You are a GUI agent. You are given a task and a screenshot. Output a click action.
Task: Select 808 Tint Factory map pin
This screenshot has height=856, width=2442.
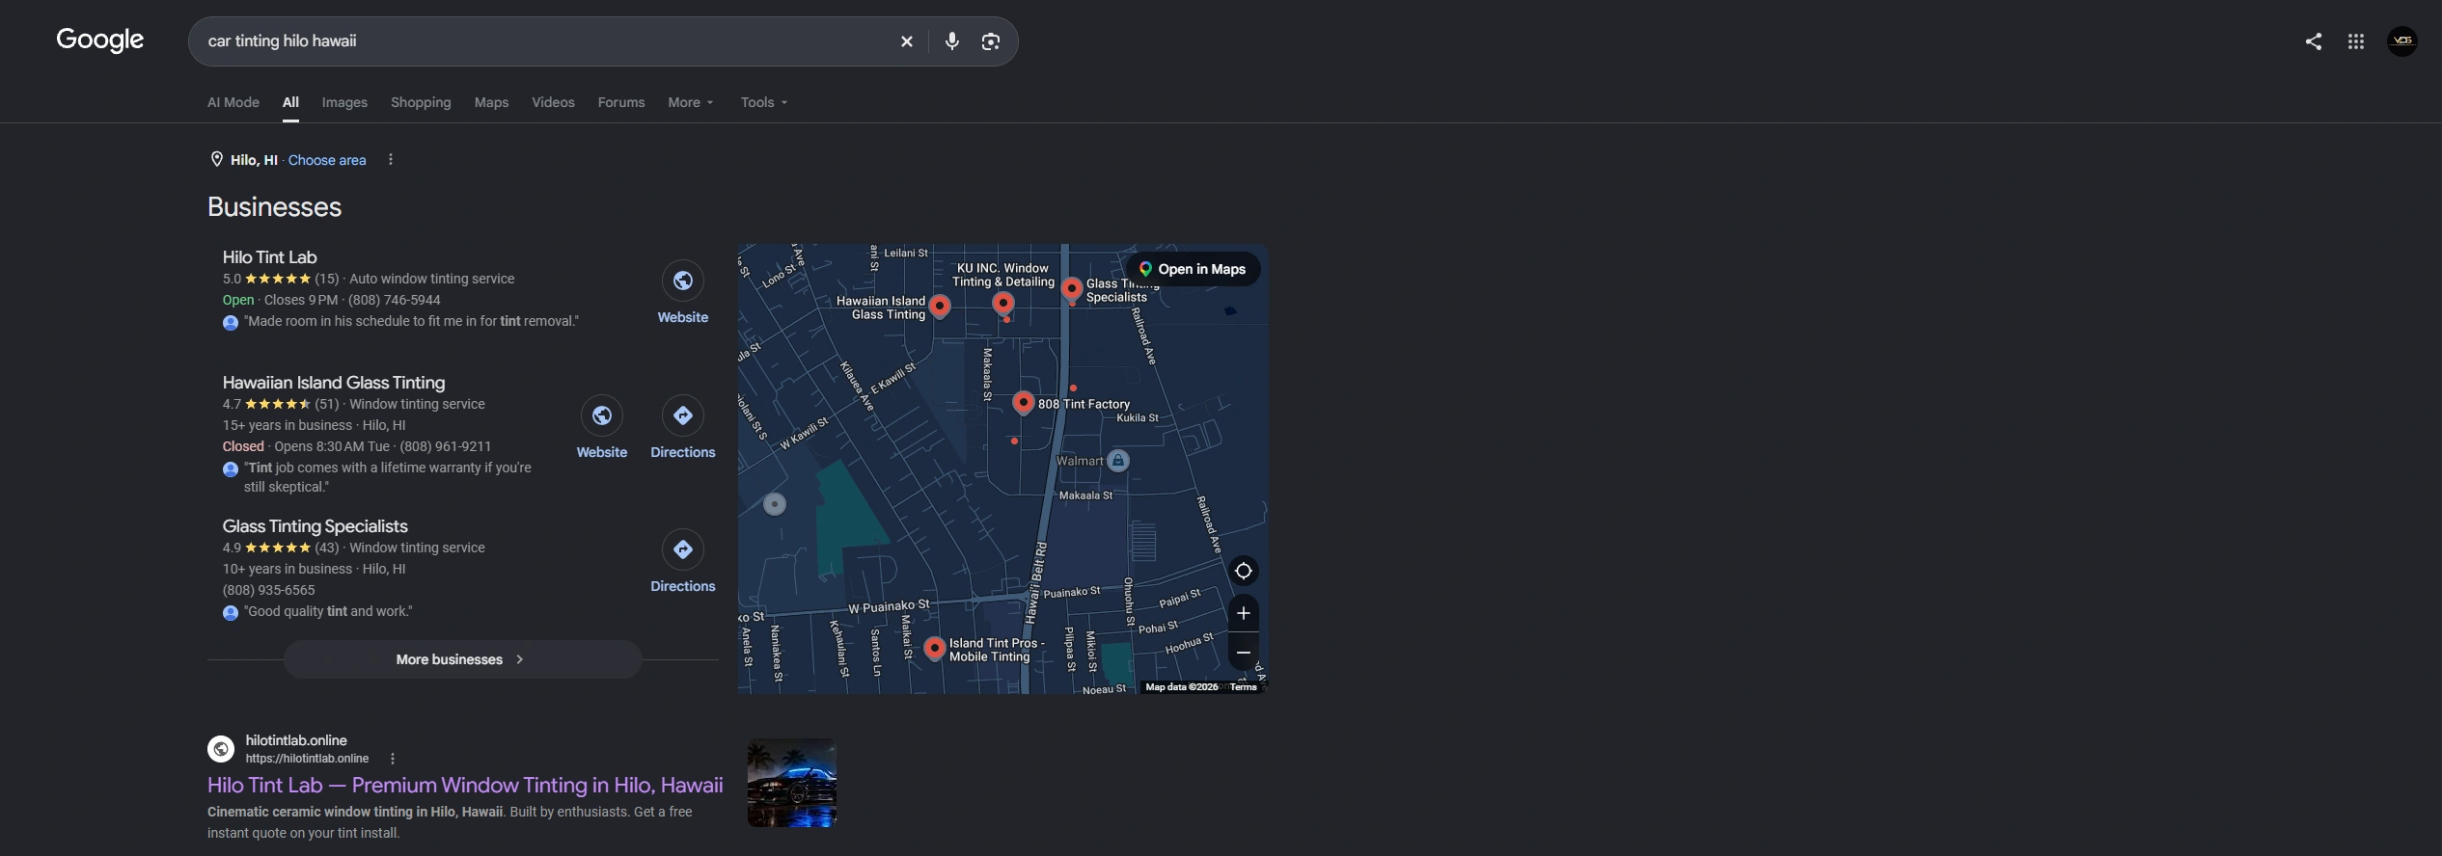pyautogui.click(x=1023, y=402)
